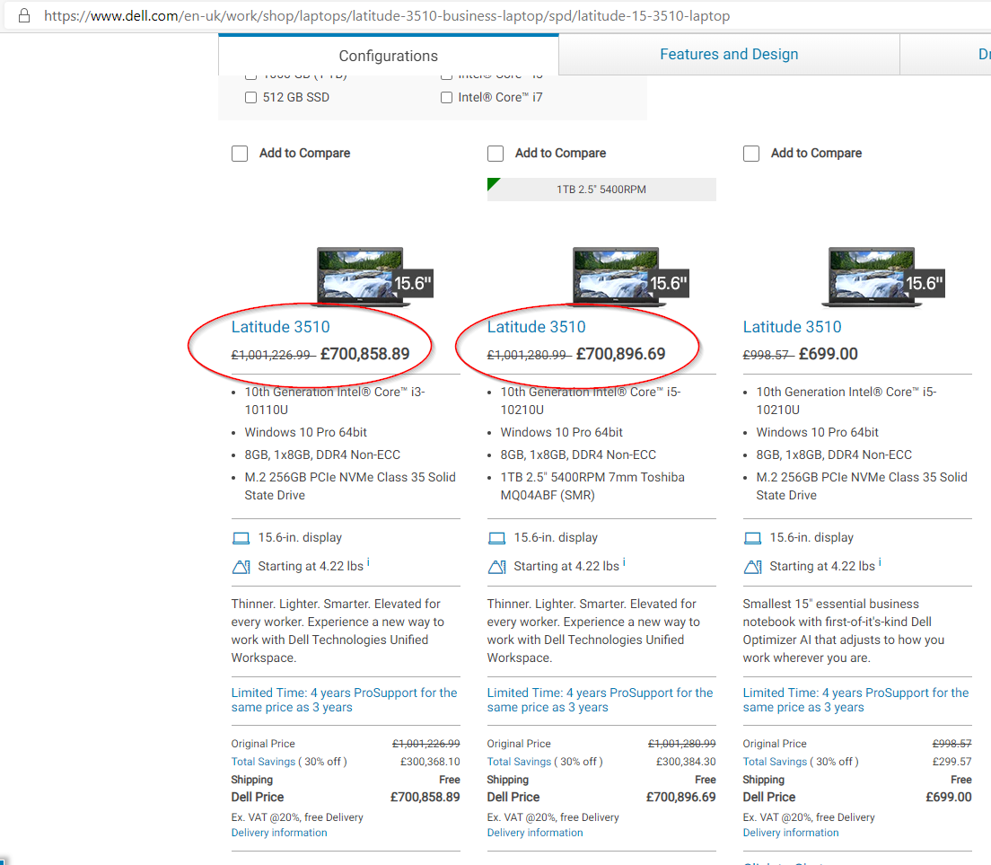
Task: Switch to Features and Design tab
Action: [x=729, y=55]
